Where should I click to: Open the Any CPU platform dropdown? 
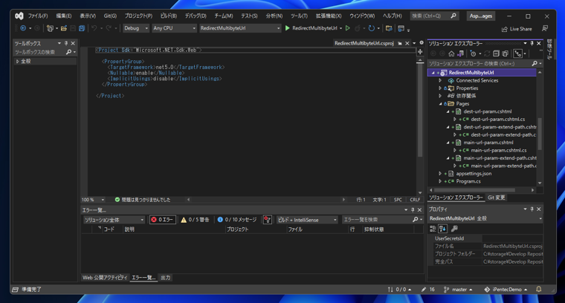(x=174, y=28)
